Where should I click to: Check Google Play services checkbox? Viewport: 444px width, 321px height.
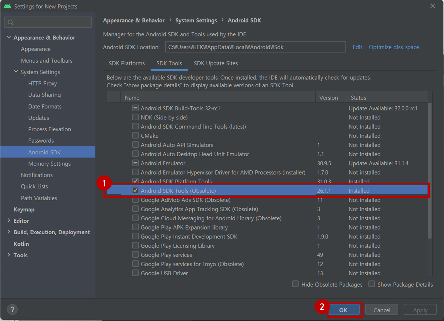[136, 255]
